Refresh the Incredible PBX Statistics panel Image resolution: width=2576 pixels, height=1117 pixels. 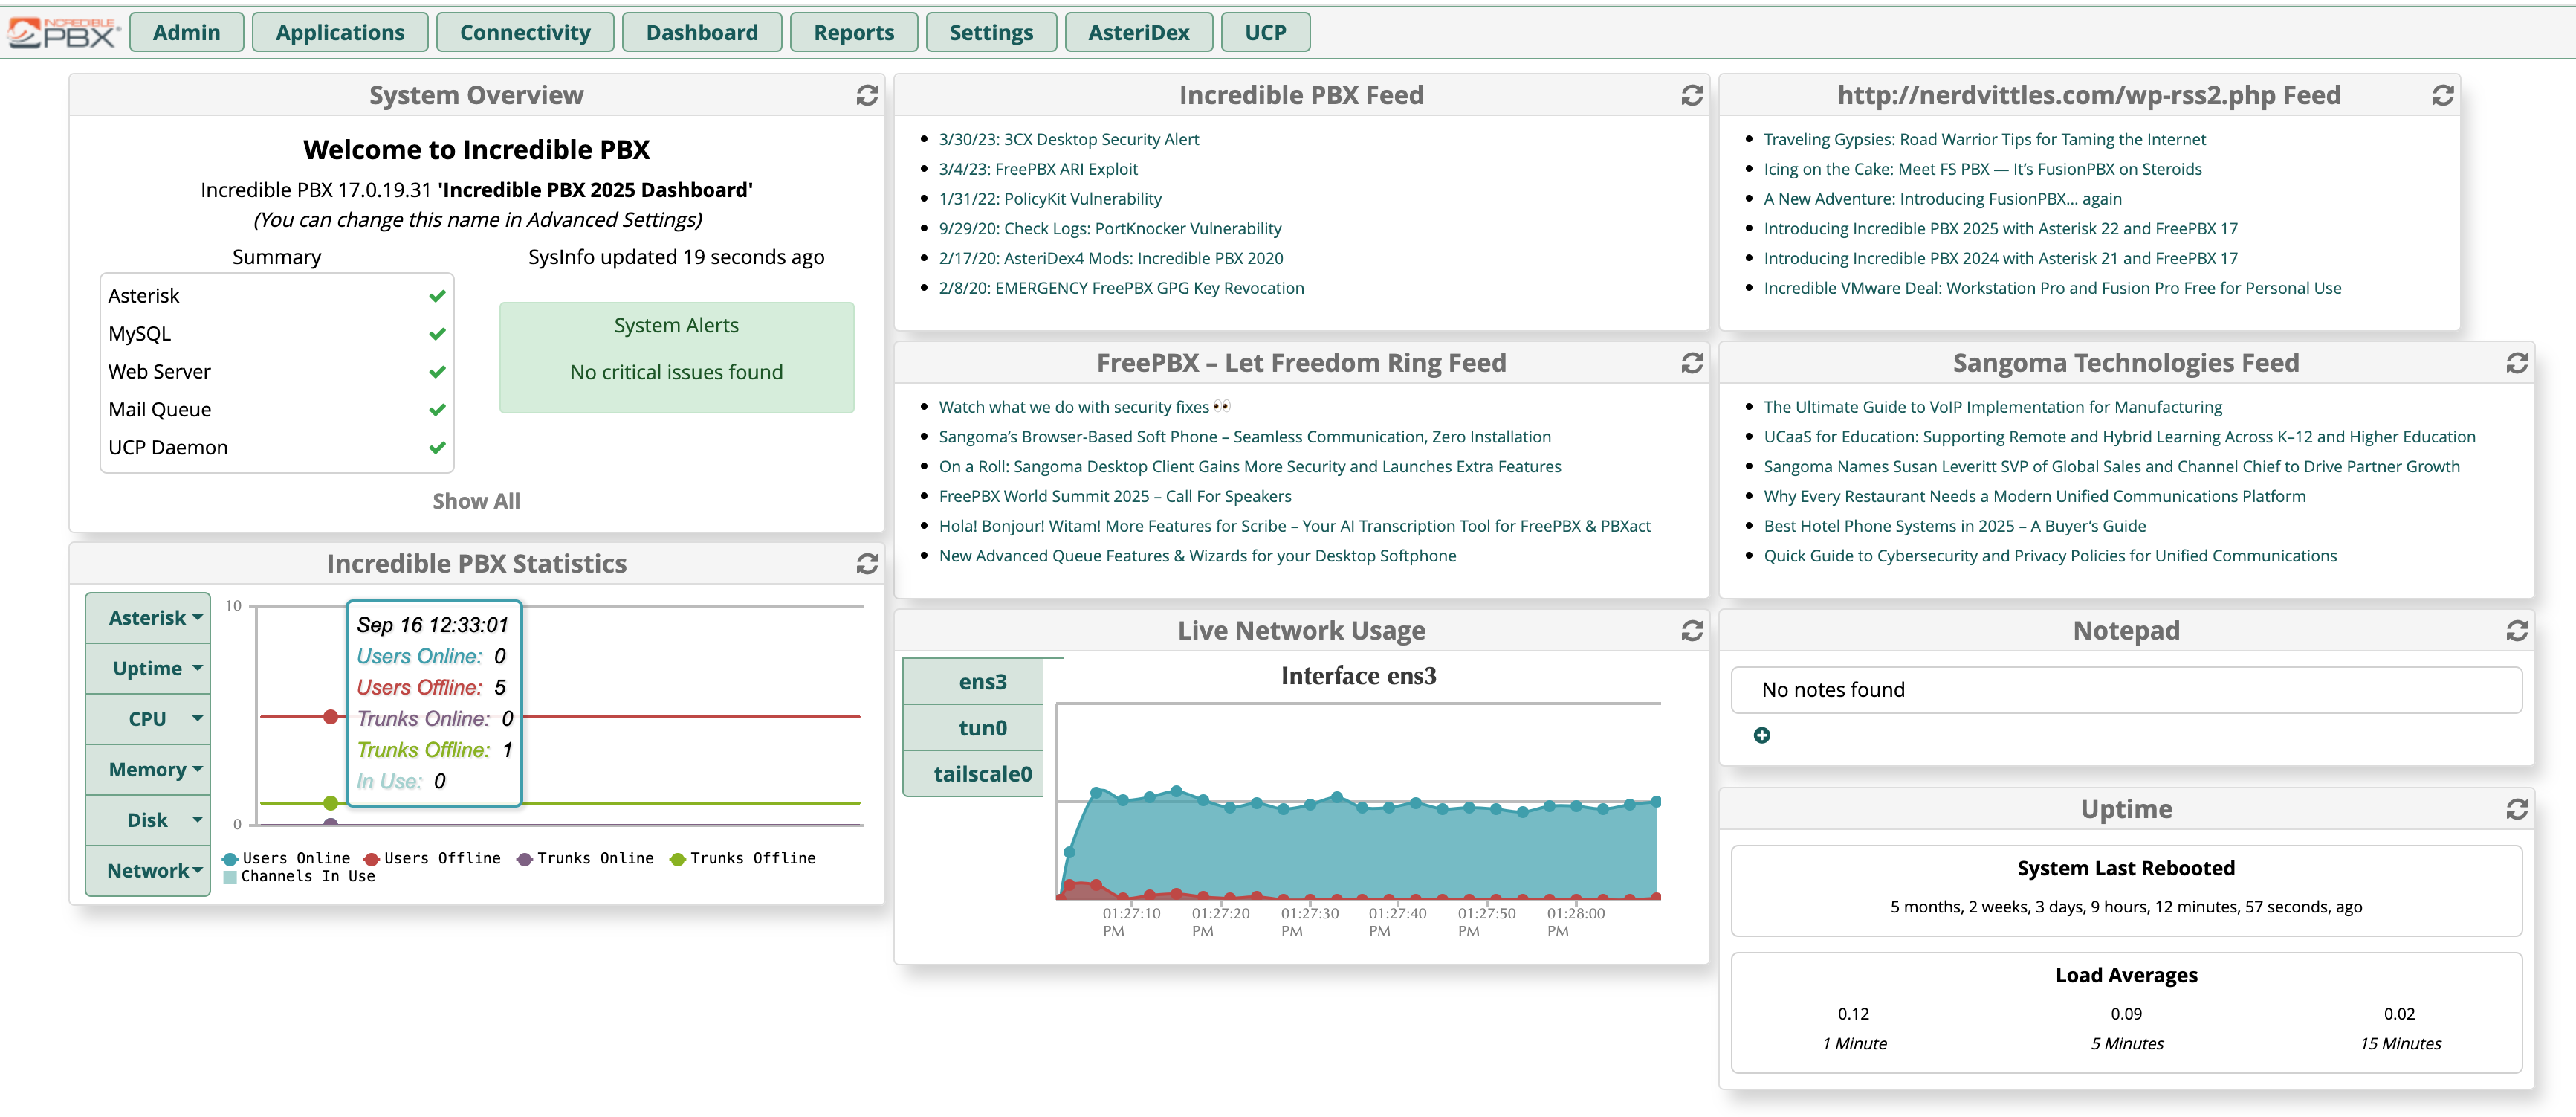866,564
